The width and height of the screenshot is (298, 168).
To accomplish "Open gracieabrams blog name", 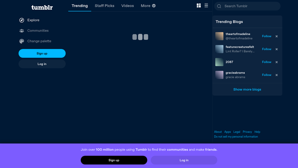I will coord(235,73).
